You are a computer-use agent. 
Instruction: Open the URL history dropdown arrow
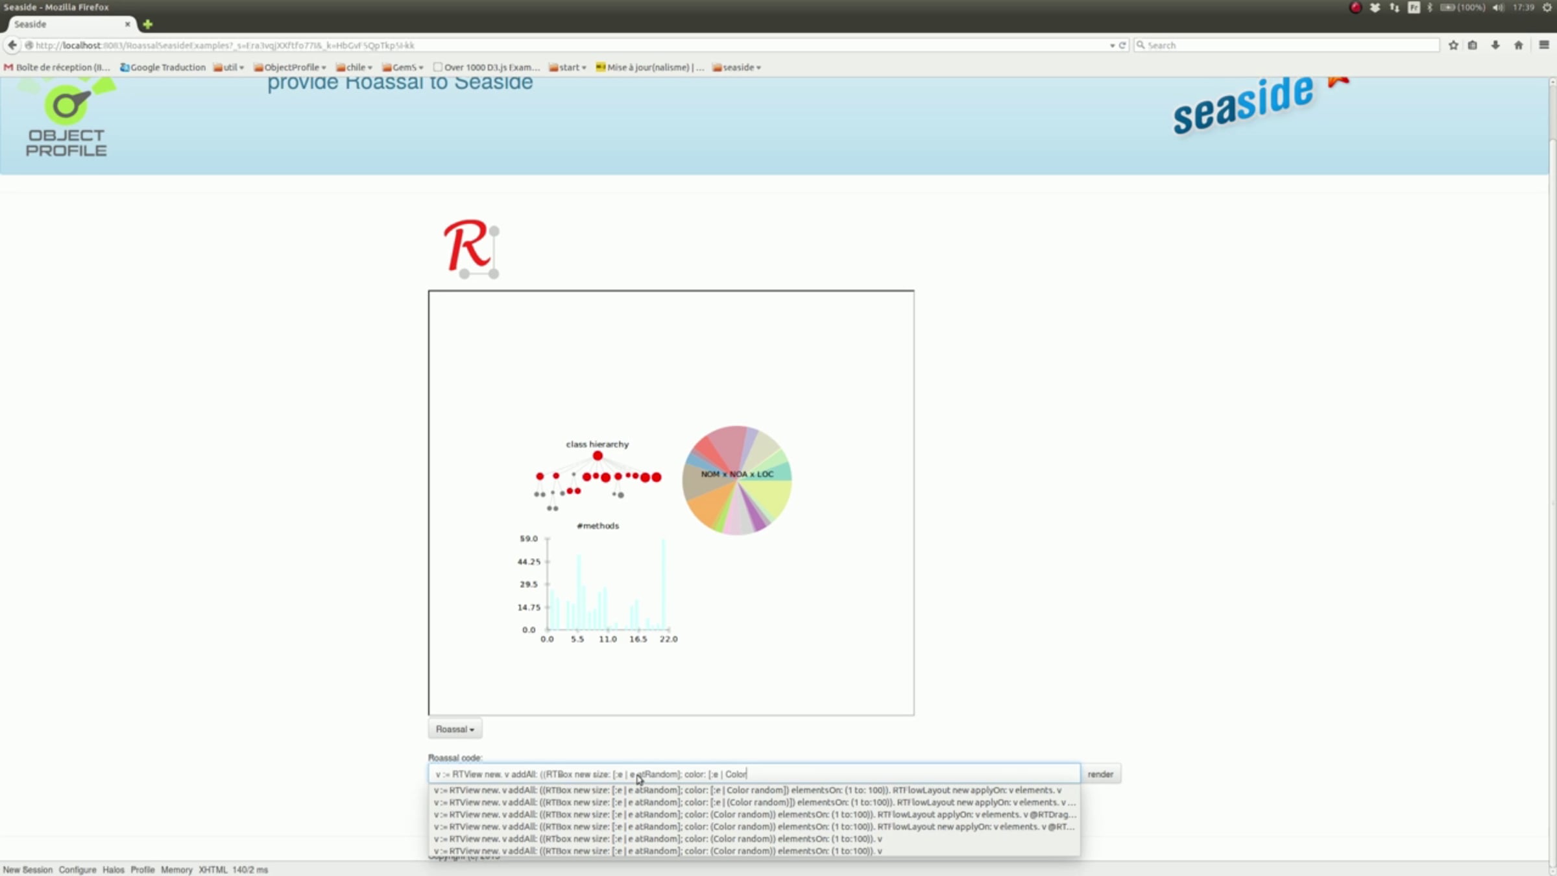(x=1112, y=45)
